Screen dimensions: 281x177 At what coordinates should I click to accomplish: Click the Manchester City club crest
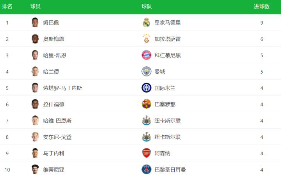point(146,72)
